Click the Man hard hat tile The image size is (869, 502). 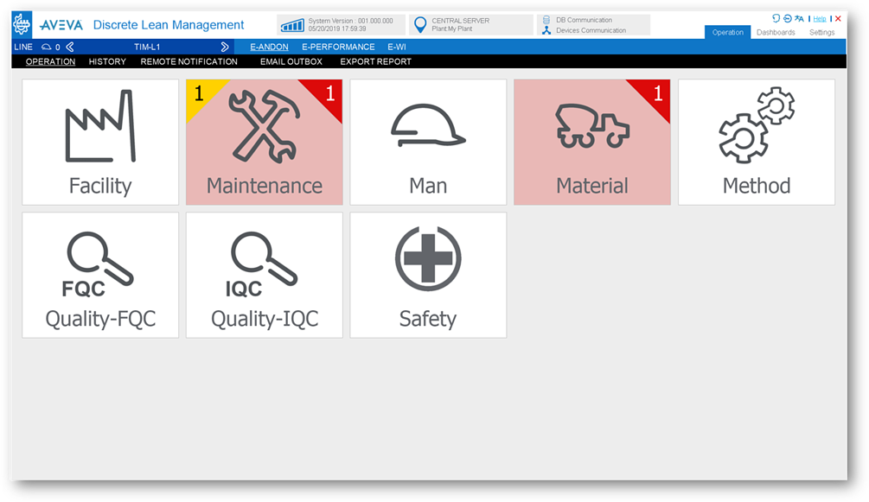428,143
